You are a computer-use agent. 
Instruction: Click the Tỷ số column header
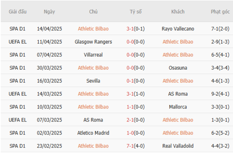tap(135, 12)
